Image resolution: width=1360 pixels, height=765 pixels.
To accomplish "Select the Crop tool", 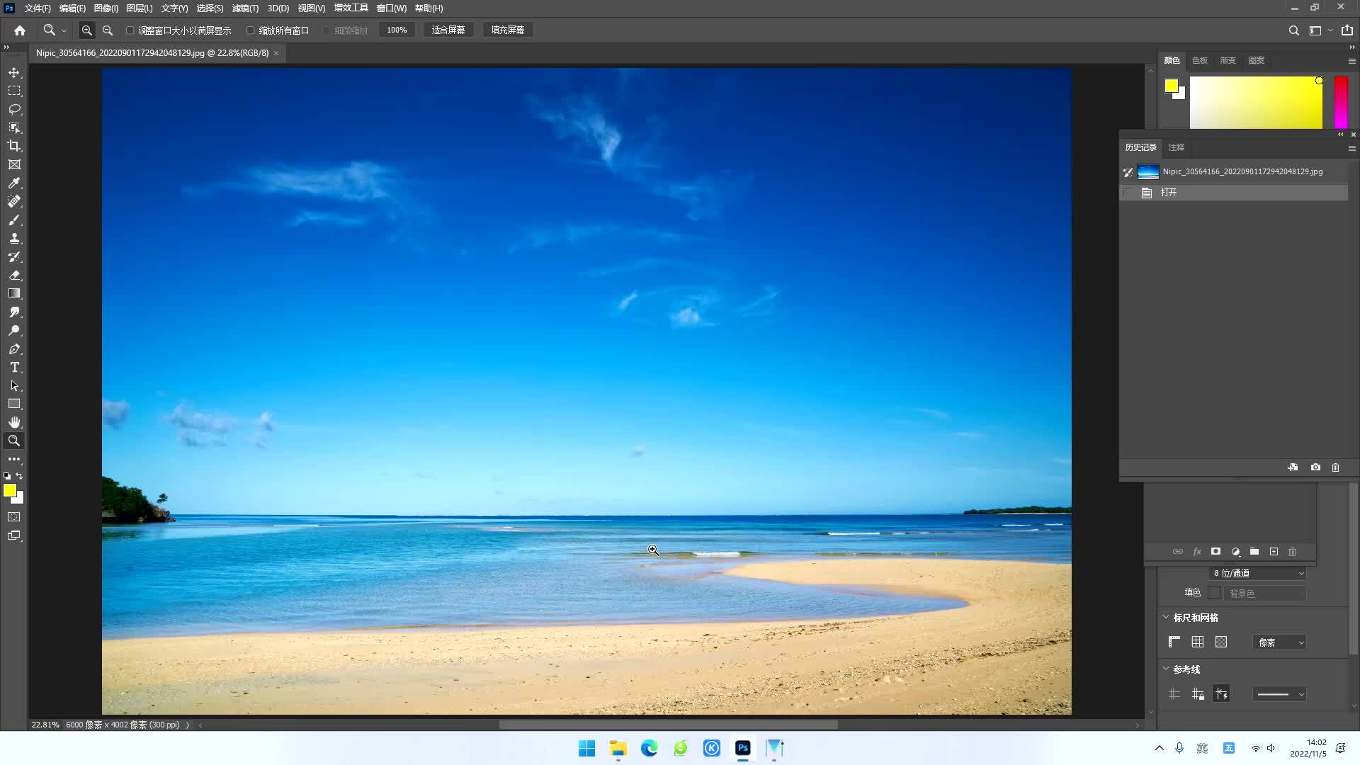I will point(14,146).
